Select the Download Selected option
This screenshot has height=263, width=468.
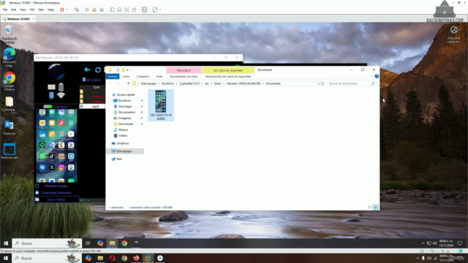pyautogui.click(x=56, y=193)
